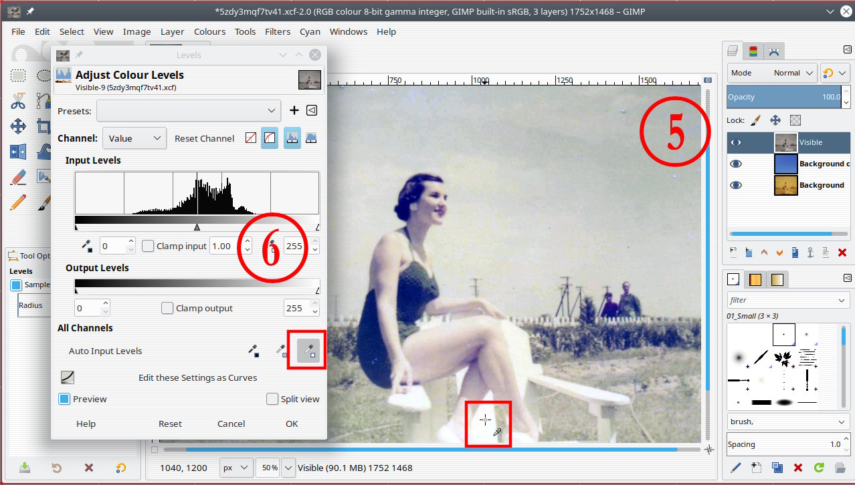The width and height of the screenshot is (855, 485).
Task: Switch histogram to logarithmic view
Action: tap(311, 138)
